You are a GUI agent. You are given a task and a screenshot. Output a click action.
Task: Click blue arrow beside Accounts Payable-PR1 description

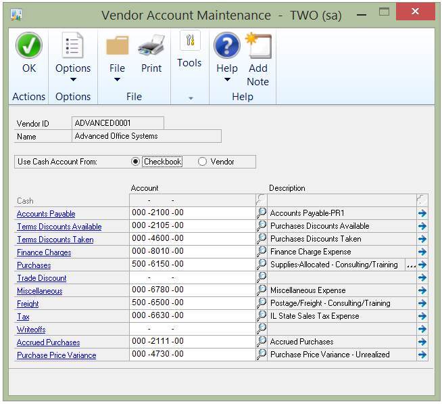pyautogui.click(x=422, y=213)
